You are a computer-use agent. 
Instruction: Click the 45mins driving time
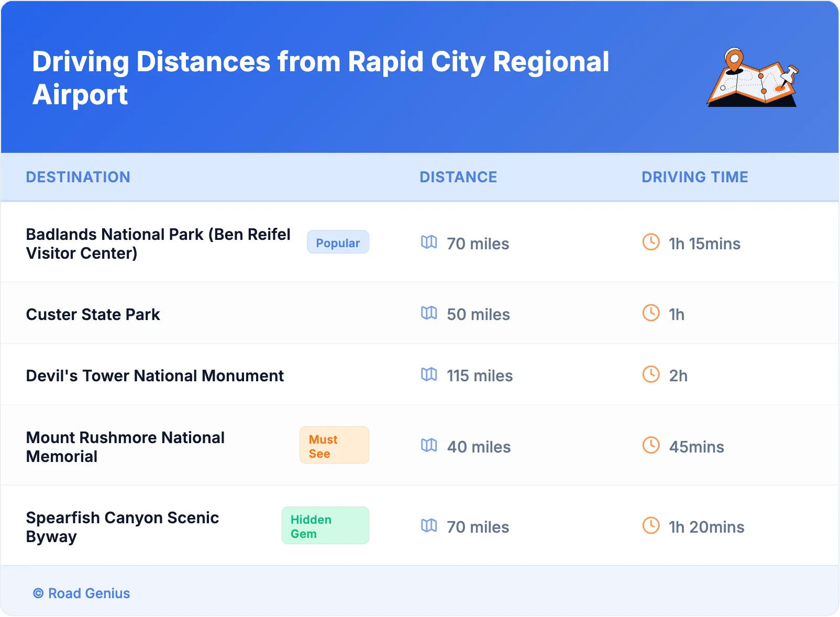pos(697,447)
